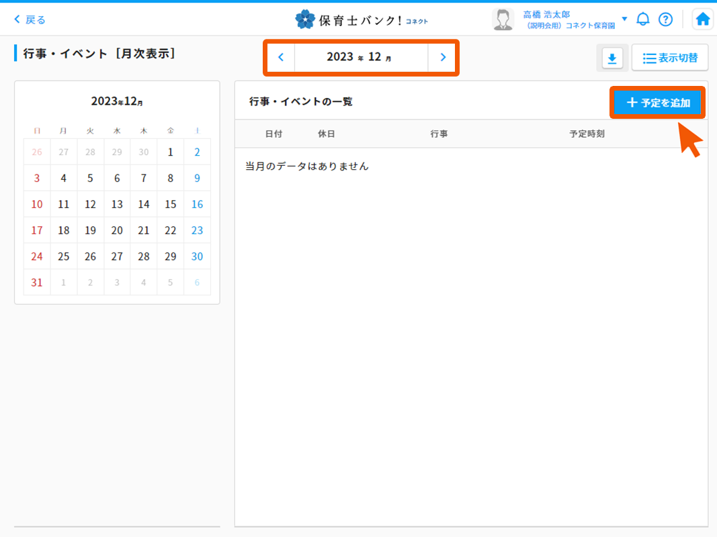Select December 25 in the mini calendar

click(64, 256)
